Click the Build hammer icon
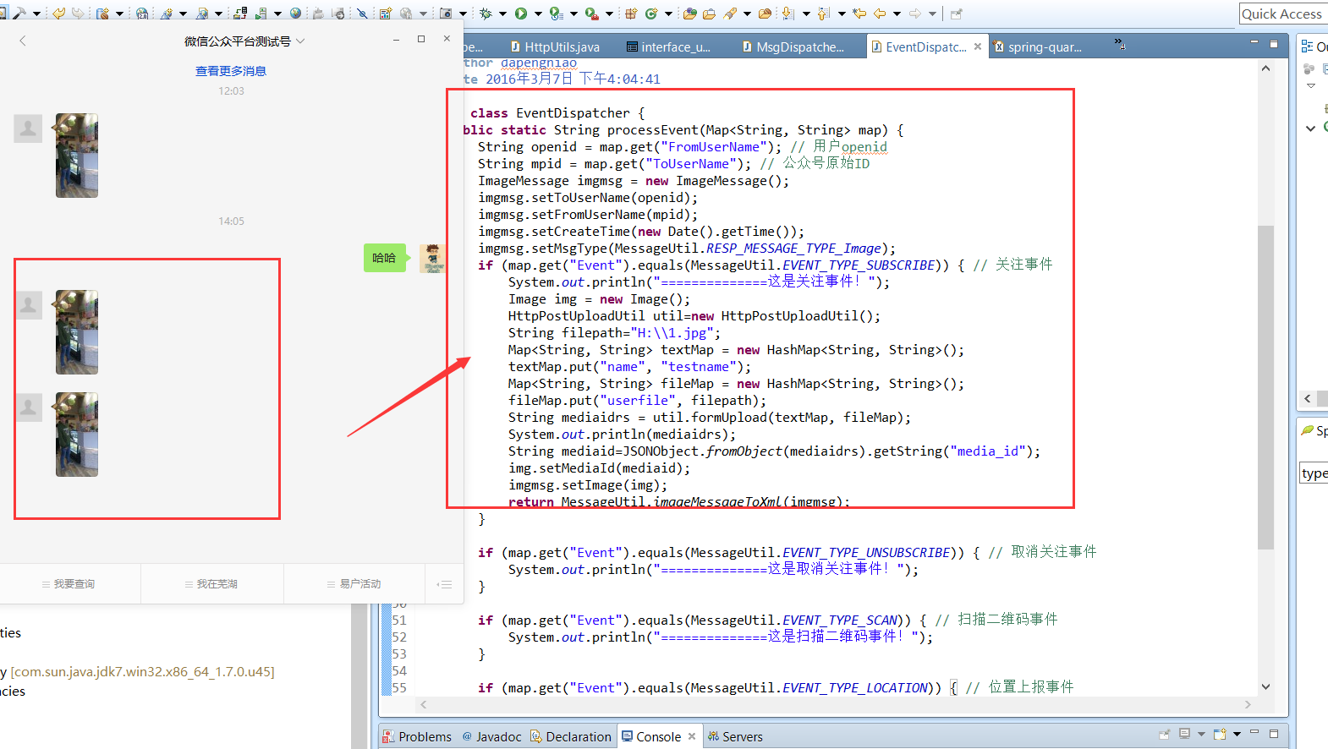The image size is (1328, 749). click(x=19, y=14)
